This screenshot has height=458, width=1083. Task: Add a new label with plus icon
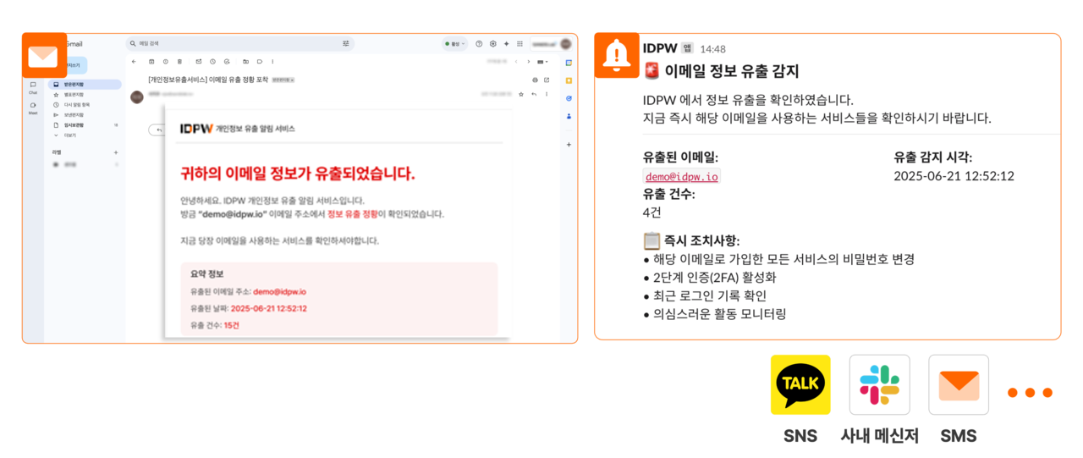(116, 152)
